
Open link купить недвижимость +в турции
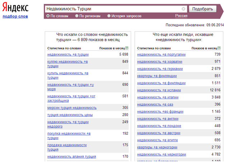coord(68,75)
